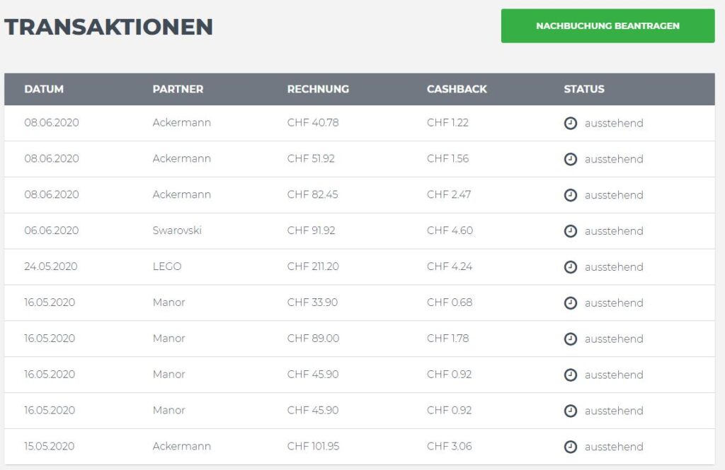This screenshot has height=470, width=725.
Task: Click the LEGO partner name
Action: [x=167, y=266]
